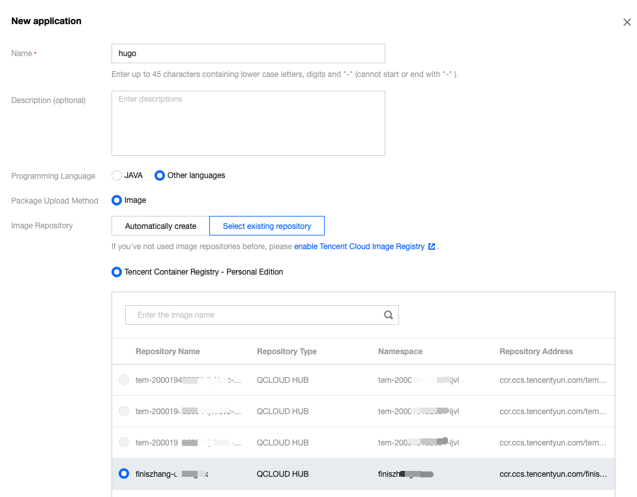
Task: Switch to the Select existing repository tab
Action: point(267,225)
